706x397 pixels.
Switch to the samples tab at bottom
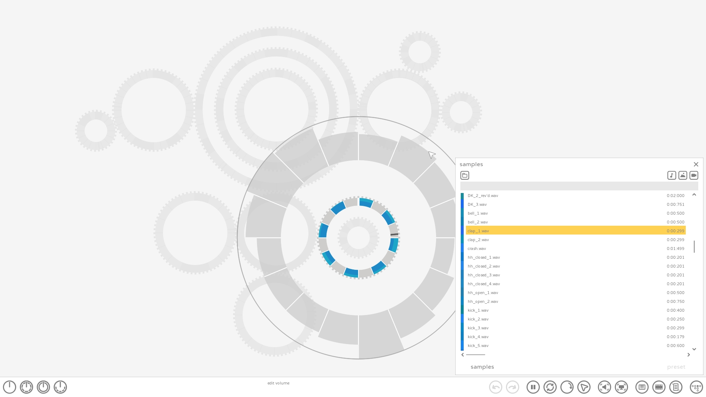[482, 367]
